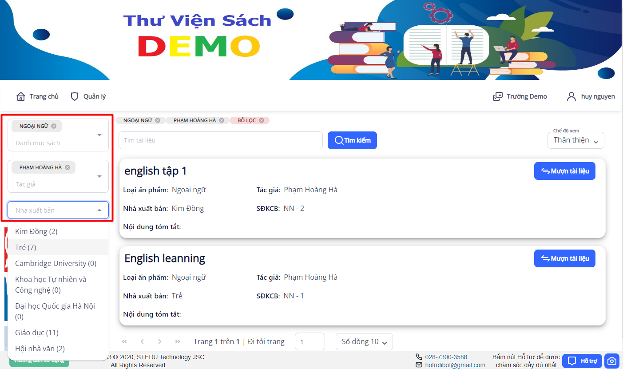The height and width of the screenshot is (369, 623).
Task: Expand the Tác giả dropdown arrow
Action: [x=99, y=176]
